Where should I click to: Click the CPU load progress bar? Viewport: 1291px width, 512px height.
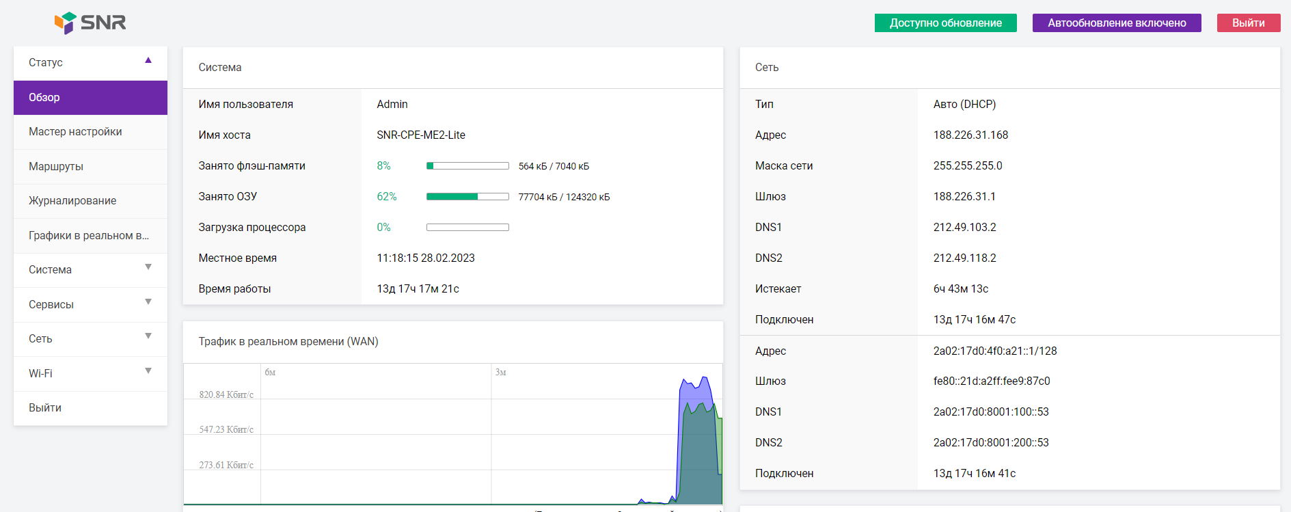coord(467,228)
